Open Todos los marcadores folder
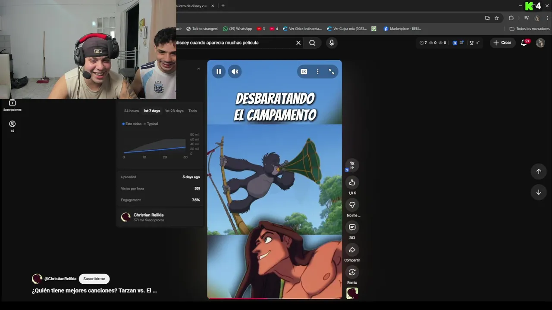Viewport: 552px width, 310px height. [x=530, y=29]
